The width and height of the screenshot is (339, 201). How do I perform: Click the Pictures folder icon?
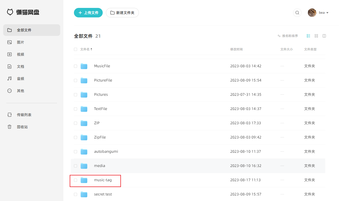tap(84, 95)
